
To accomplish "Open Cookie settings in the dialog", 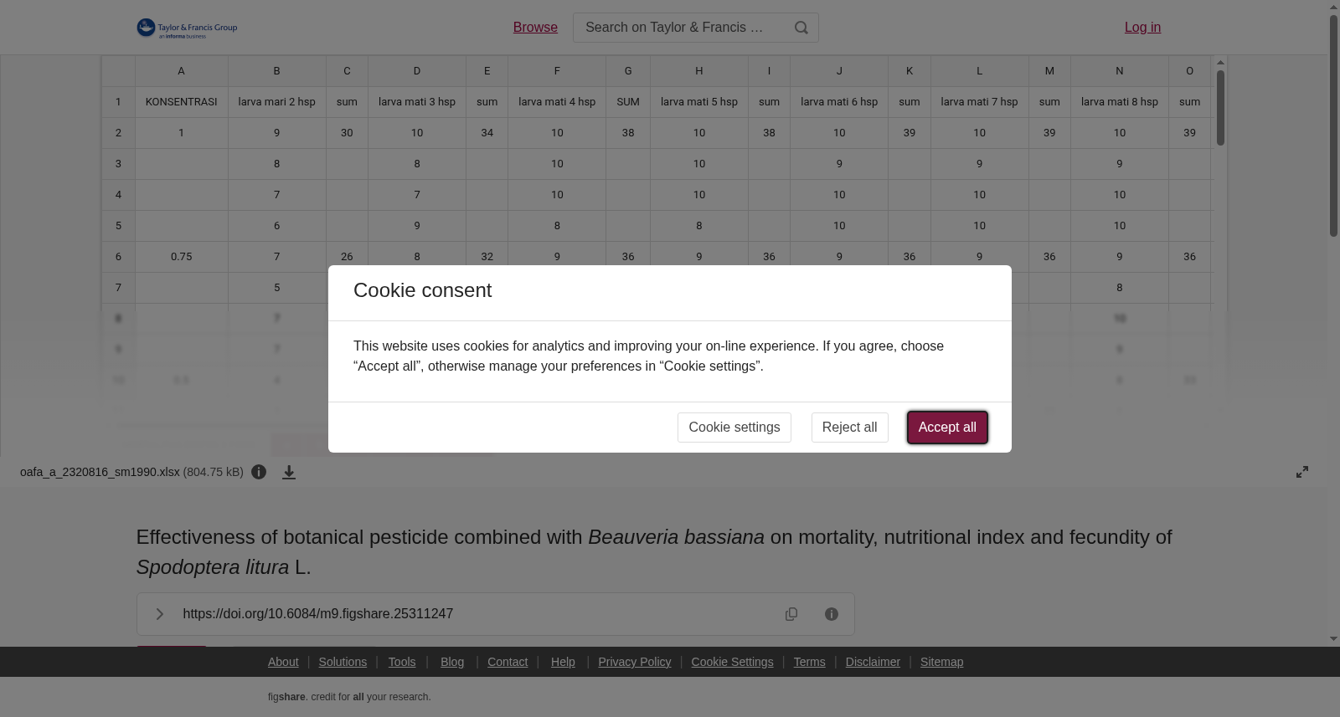I will point(734,428).
